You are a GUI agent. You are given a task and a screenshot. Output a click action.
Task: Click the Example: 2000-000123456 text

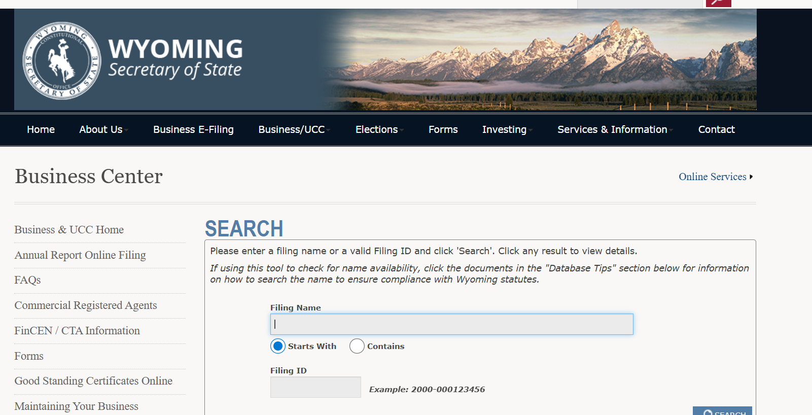[x=427, y=390]
